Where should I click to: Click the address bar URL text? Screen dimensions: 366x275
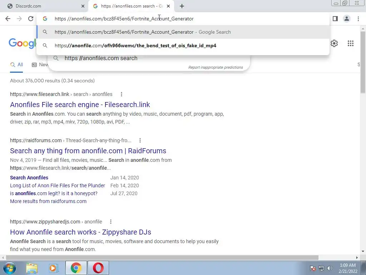[x=124, y=19]
